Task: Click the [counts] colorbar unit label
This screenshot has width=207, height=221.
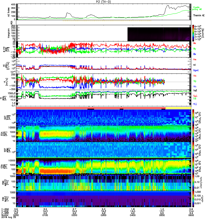Action: pos(203,33)
